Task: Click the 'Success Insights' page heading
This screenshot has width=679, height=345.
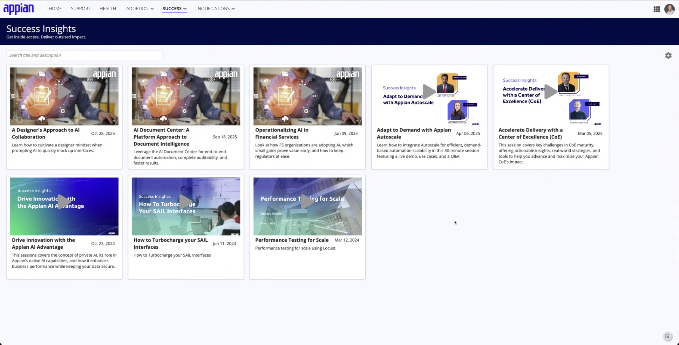Action: tap(41, 29)
